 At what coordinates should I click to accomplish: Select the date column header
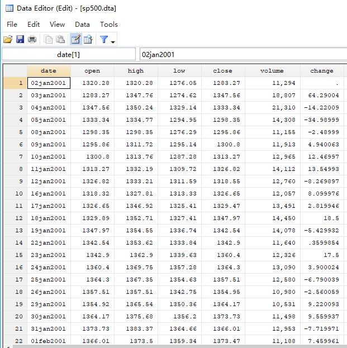pyautogui.click(x=49, y=71)
